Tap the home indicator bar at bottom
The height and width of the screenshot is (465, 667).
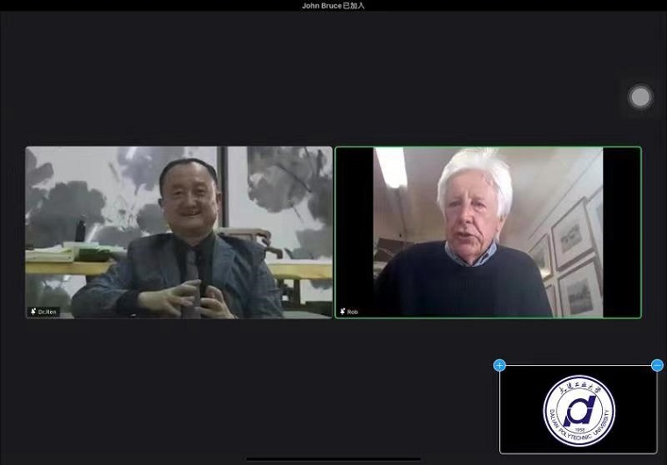click(x=333, y=458)
